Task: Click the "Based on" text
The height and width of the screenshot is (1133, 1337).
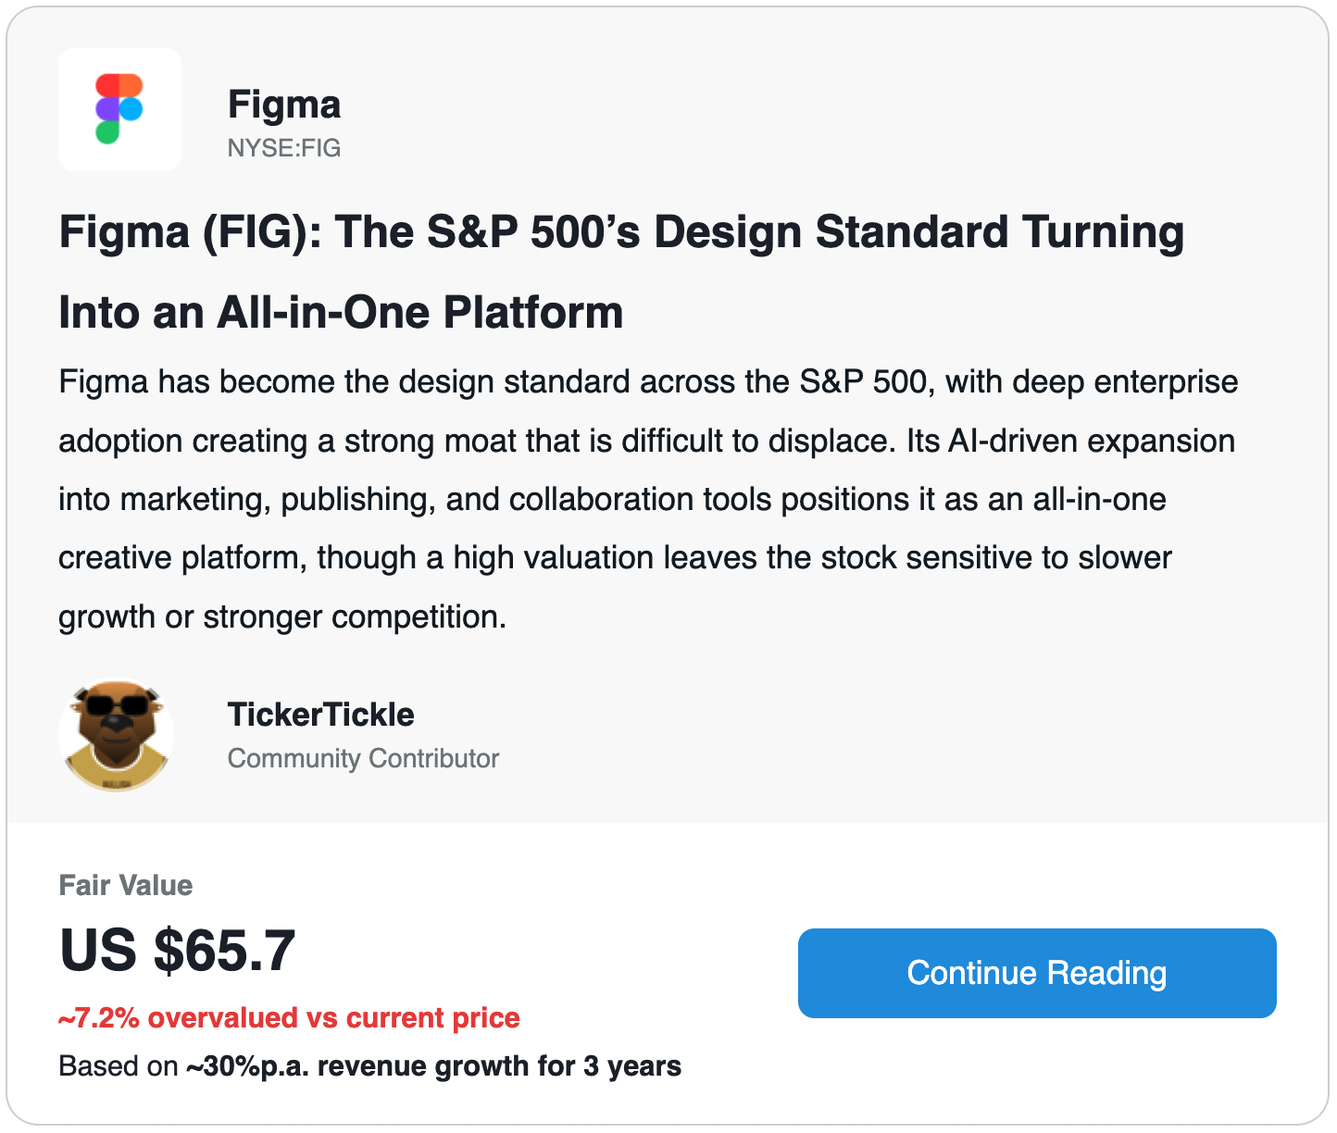Action: (x=118, y=1066)
